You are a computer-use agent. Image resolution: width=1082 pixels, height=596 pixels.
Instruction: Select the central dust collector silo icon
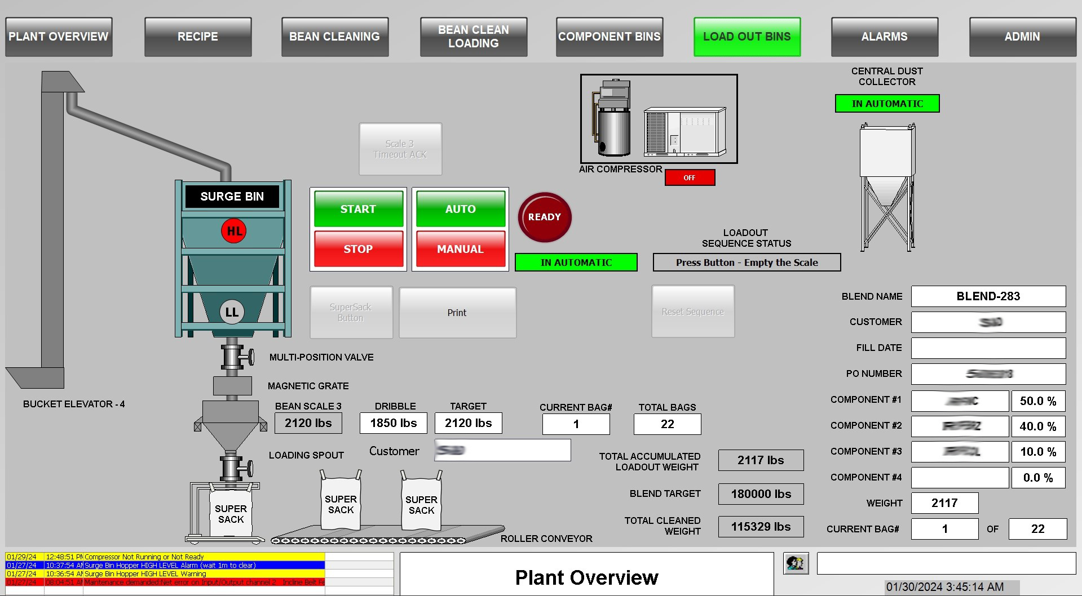pos(887,186)
